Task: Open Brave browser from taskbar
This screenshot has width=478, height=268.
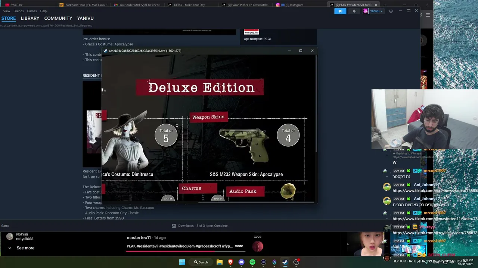Action: click(x=230, y=262)
